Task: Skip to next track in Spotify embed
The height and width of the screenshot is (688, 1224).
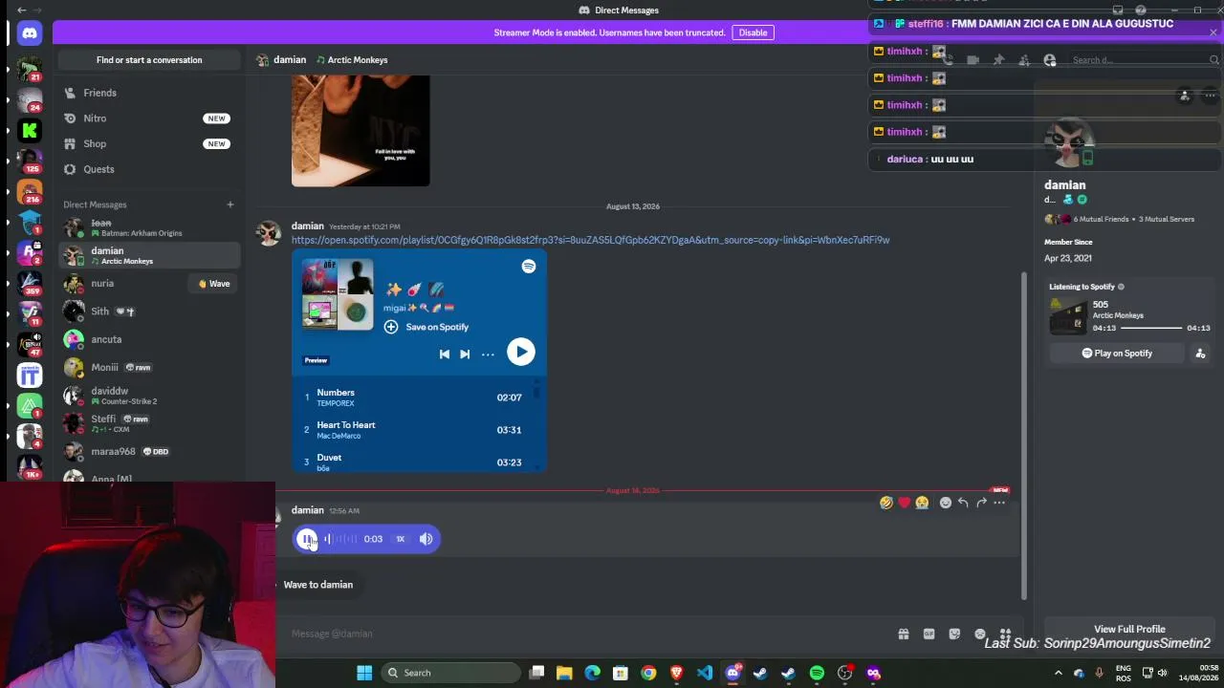Action: 465,355
